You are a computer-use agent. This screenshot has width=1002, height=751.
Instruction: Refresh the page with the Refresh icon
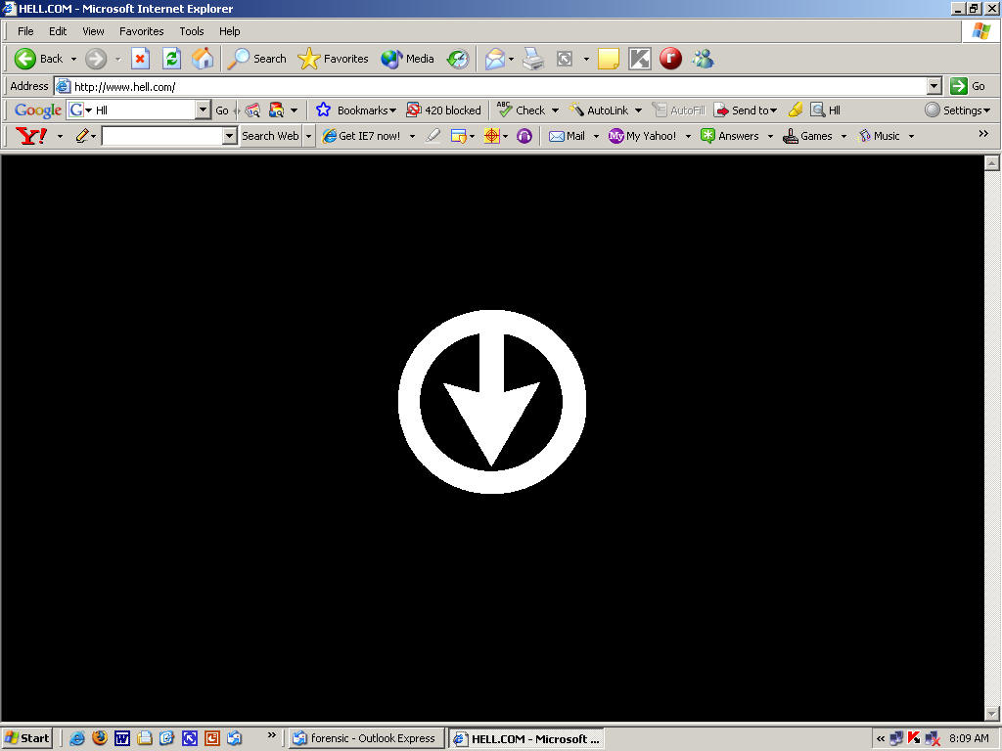[x=171, y=59]
